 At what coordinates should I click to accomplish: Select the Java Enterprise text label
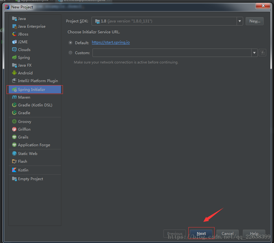(32, 26)
